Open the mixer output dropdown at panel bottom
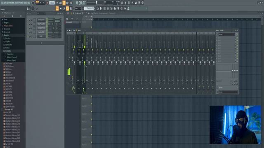The width and height of the screenshot is (264, 148). [228, 92]
